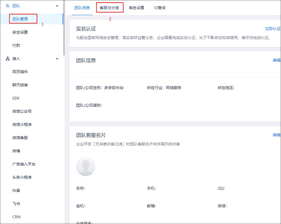Click the team card avatar placeholder
This screenshot has height=224, width=281.
[86, 166]
